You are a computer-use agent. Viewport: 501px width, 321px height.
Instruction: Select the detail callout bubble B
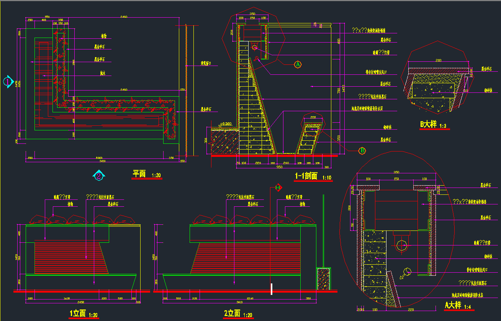click(x=362, y=151)
